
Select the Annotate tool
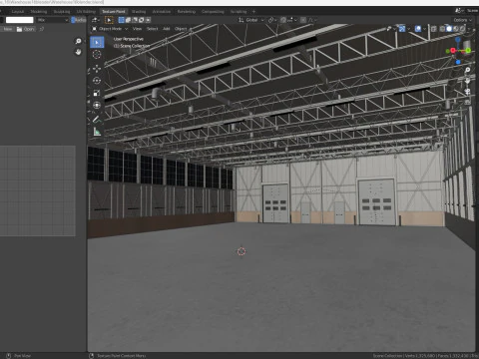click(97, 119)
